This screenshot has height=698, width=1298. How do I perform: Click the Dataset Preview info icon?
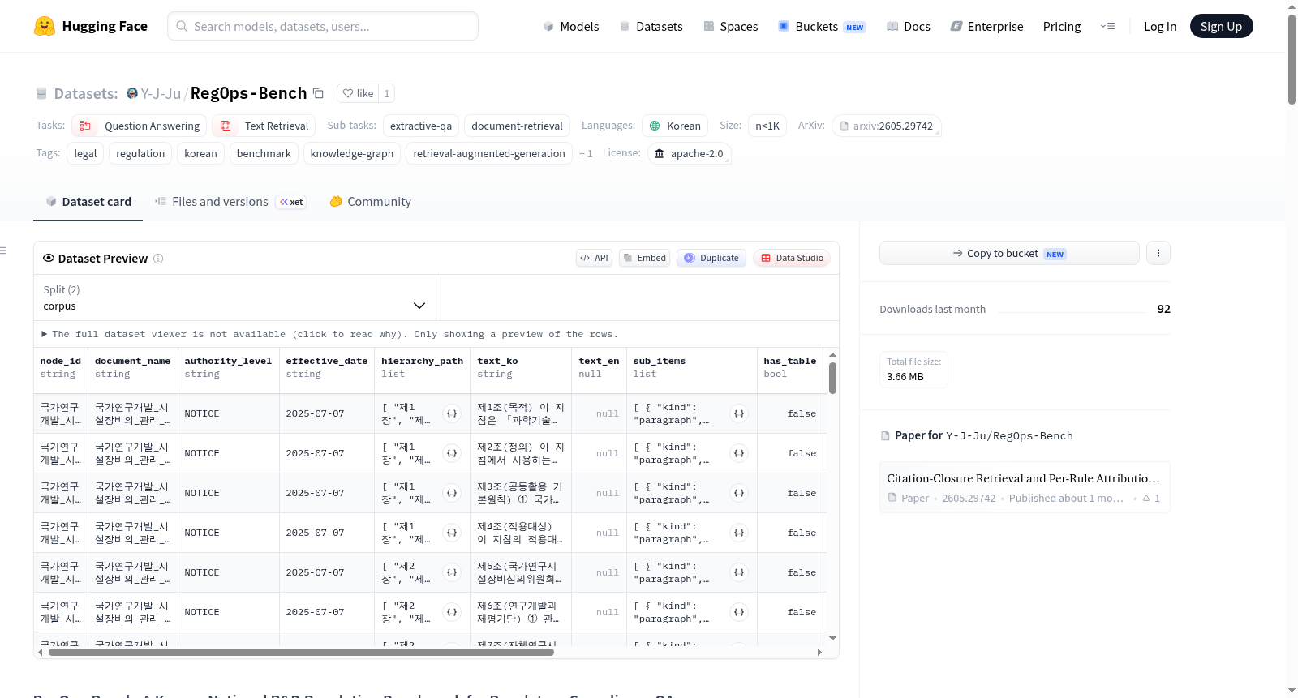(x=158, y=259)
